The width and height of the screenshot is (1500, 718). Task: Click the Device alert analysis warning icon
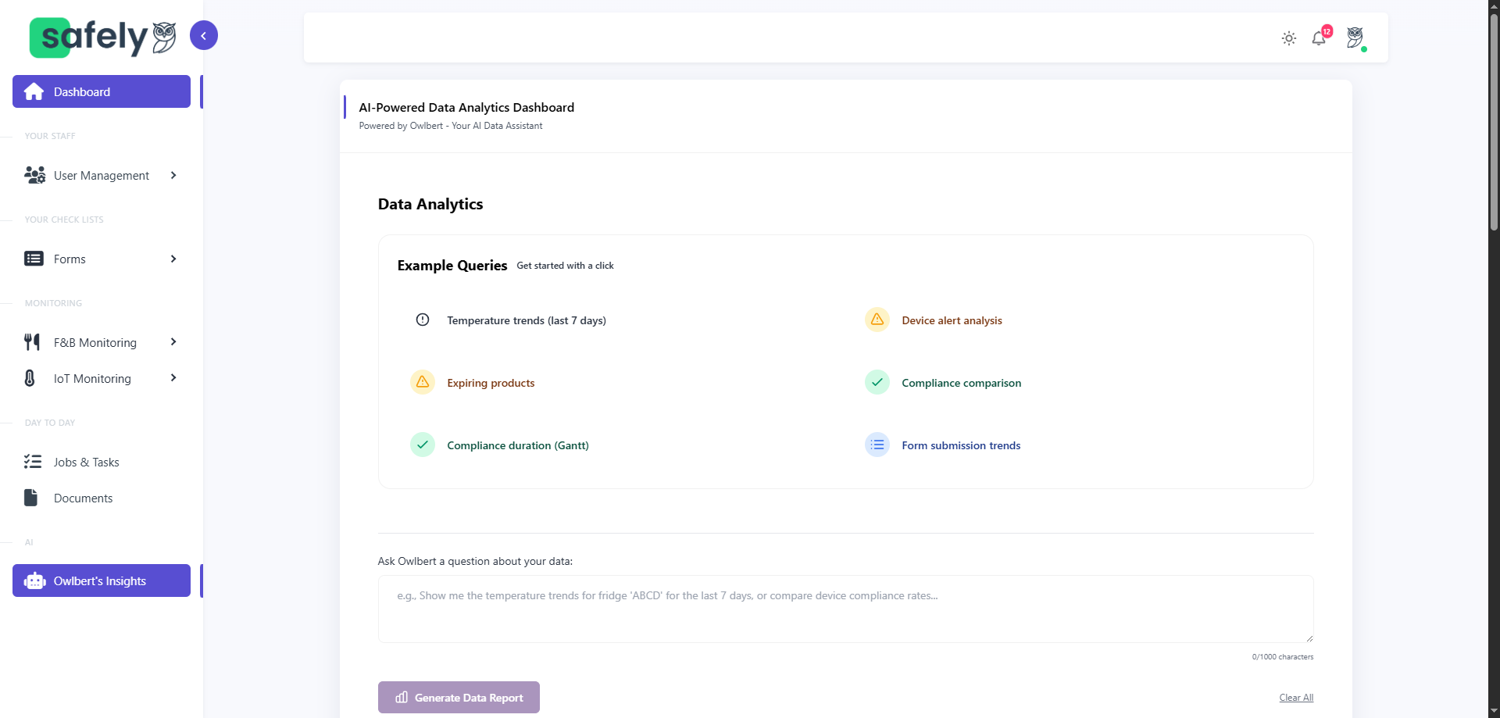pyautogui.click(x=877, y=320)
